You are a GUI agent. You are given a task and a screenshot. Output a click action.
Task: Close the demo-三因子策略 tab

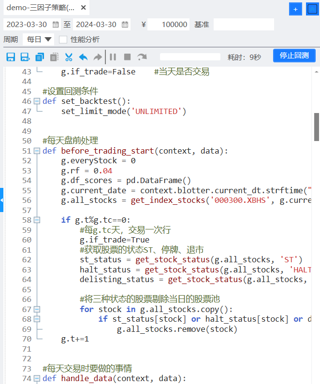click(84, 8)
